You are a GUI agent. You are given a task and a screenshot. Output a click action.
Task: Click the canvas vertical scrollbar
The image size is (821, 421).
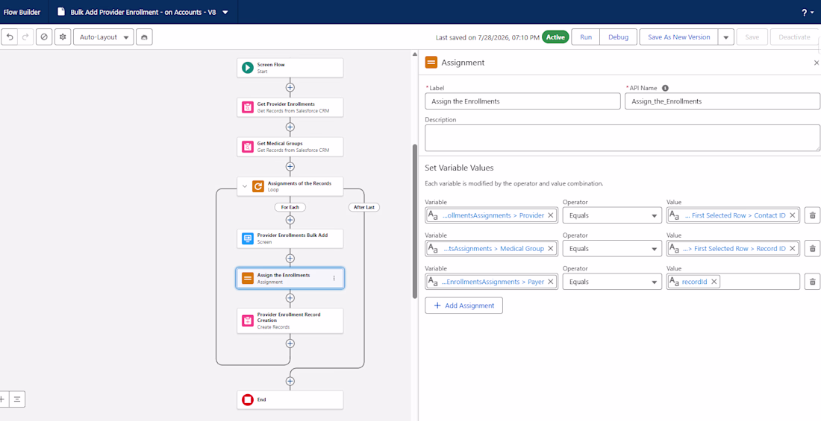(415, 221)
